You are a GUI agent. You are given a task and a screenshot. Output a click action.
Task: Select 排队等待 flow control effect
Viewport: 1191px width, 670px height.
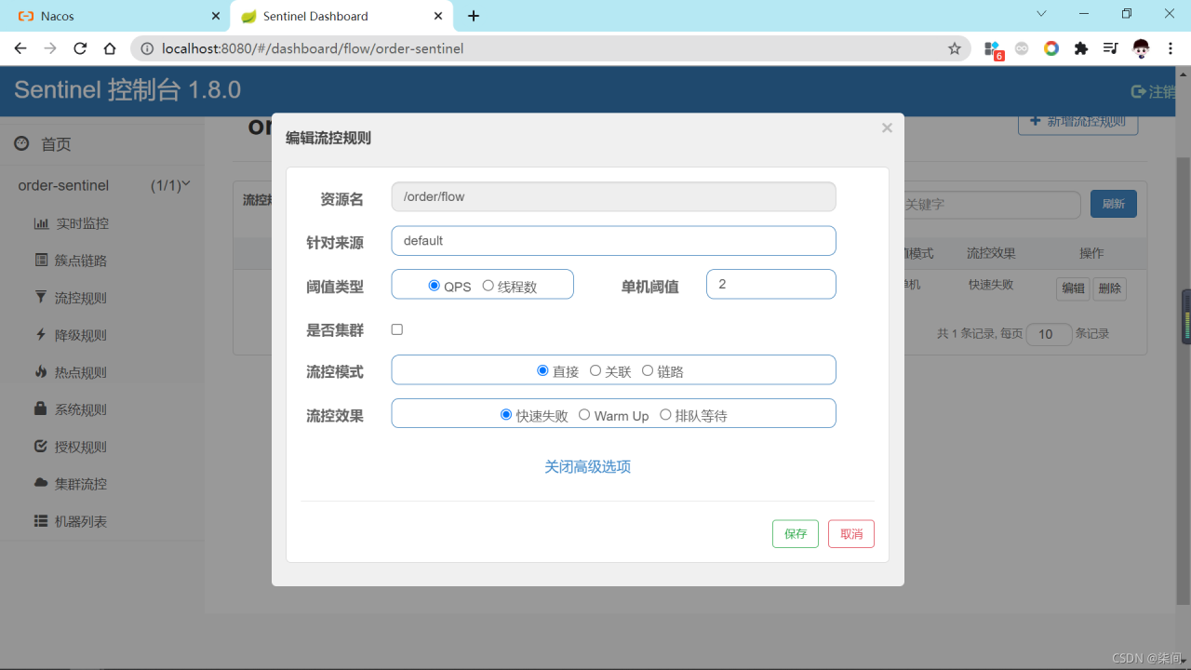665,415
